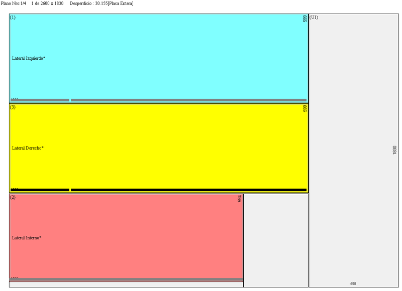Click the "(U1)" offcut label
The image size is (402, 291).
tap(314, 17)
